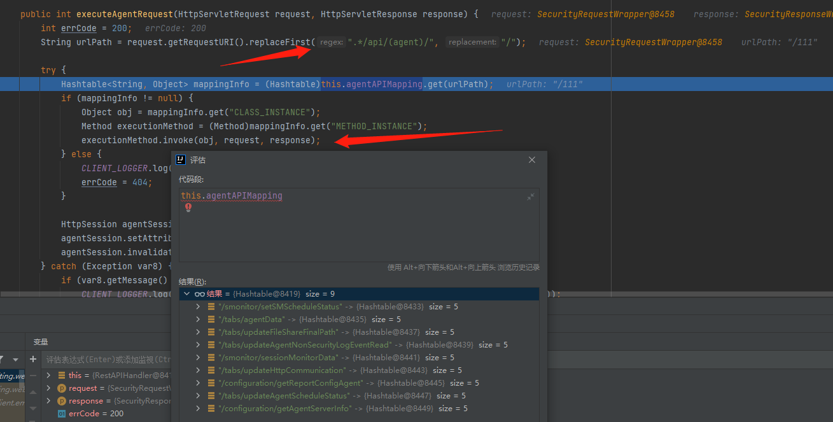Image resolution: width=833 pixels, height=422 pixels.
Task: Expand the 'response' variable node
Action: [48, 401]
